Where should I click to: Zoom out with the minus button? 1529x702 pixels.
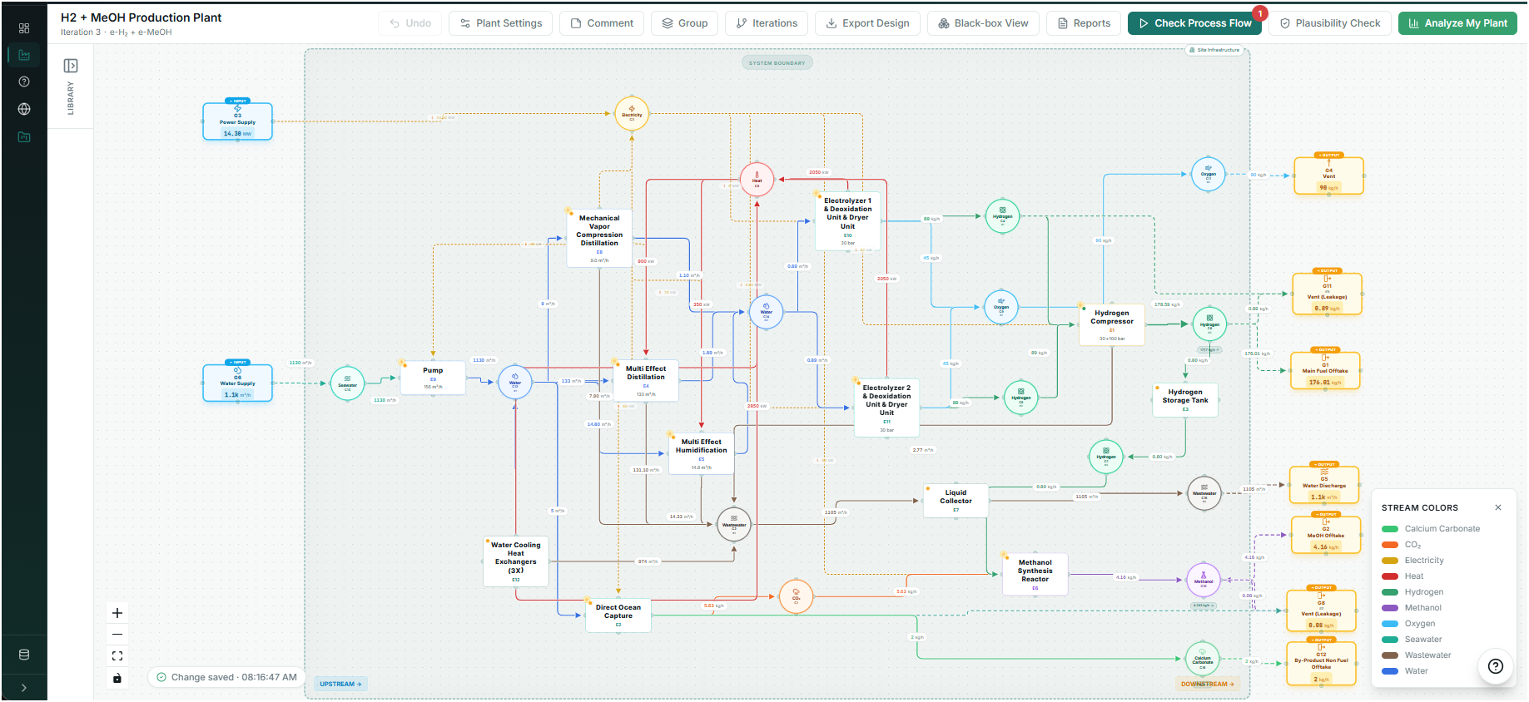[117, 635]
